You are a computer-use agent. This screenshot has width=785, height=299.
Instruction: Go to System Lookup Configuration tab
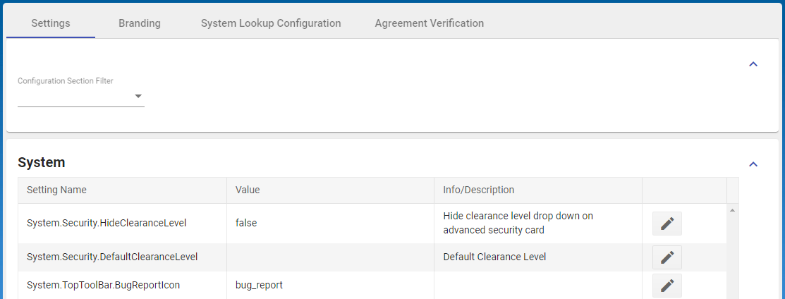pos(271,23)
